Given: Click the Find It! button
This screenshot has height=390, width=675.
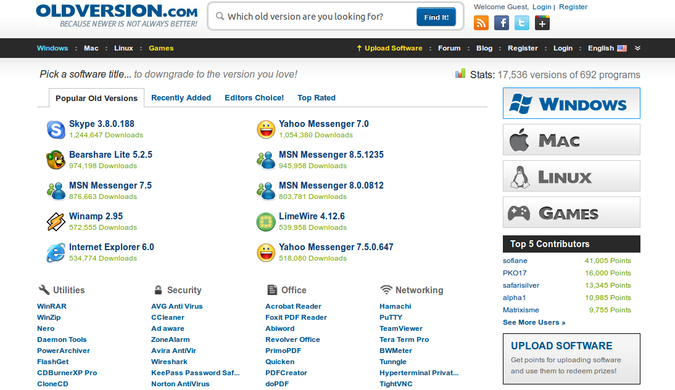Looking at the screenshot, I should point(436,17).
